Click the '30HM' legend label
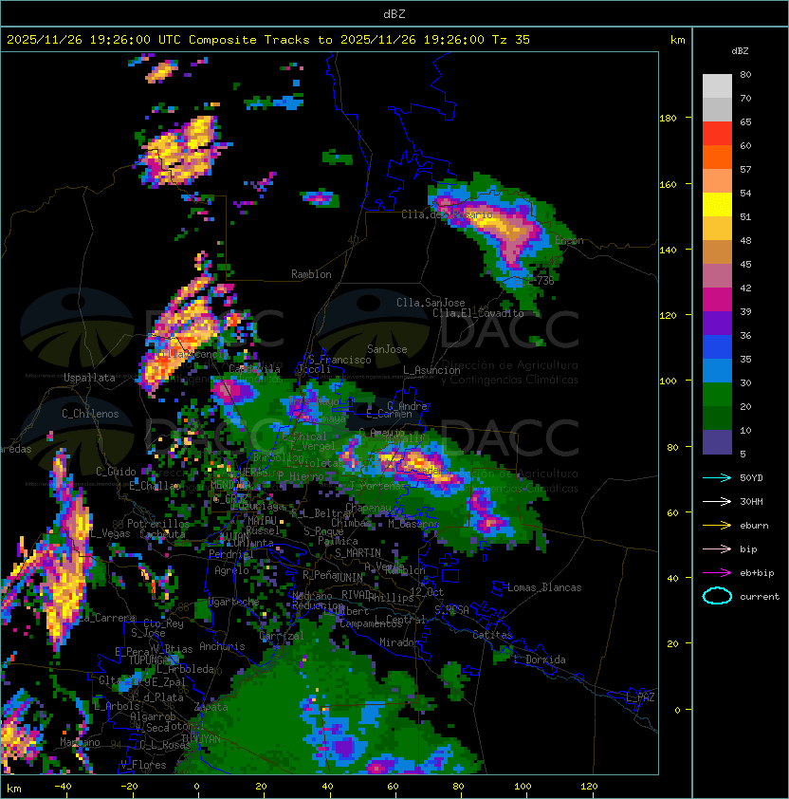Screen dimensions: 789x799 point(751,502)
